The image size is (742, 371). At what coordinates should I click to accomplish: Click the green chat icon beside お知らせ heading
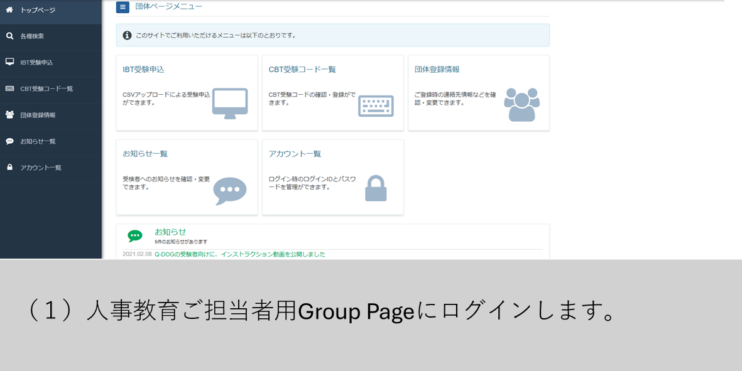point(135,236)
